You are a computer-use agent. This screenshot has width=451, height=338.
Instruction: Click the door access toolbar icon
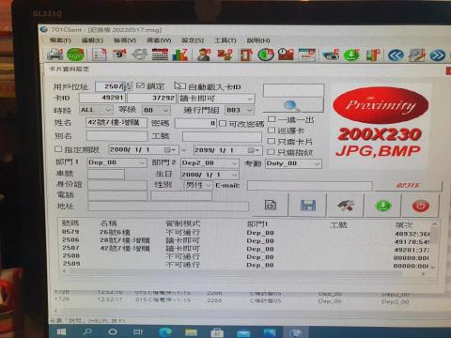[x=246, y=54]
